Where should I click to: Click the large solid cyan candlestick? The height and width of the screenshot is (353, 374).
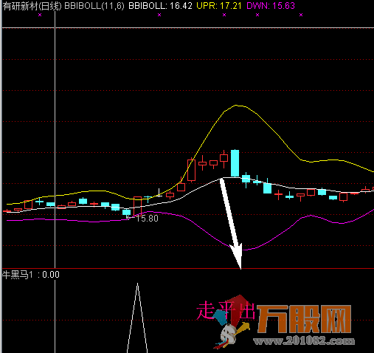(235, 163)
